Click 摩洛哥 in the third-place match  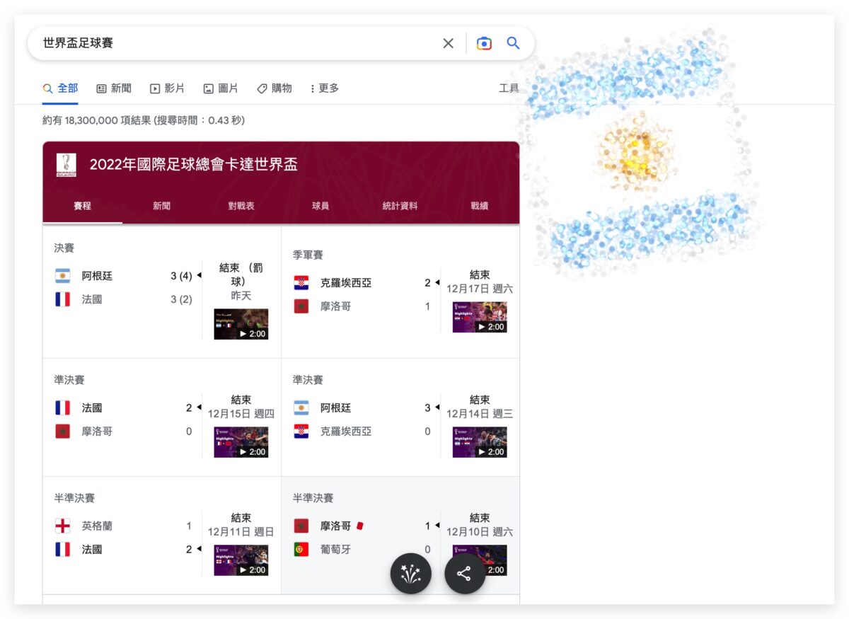coord(335,306)
